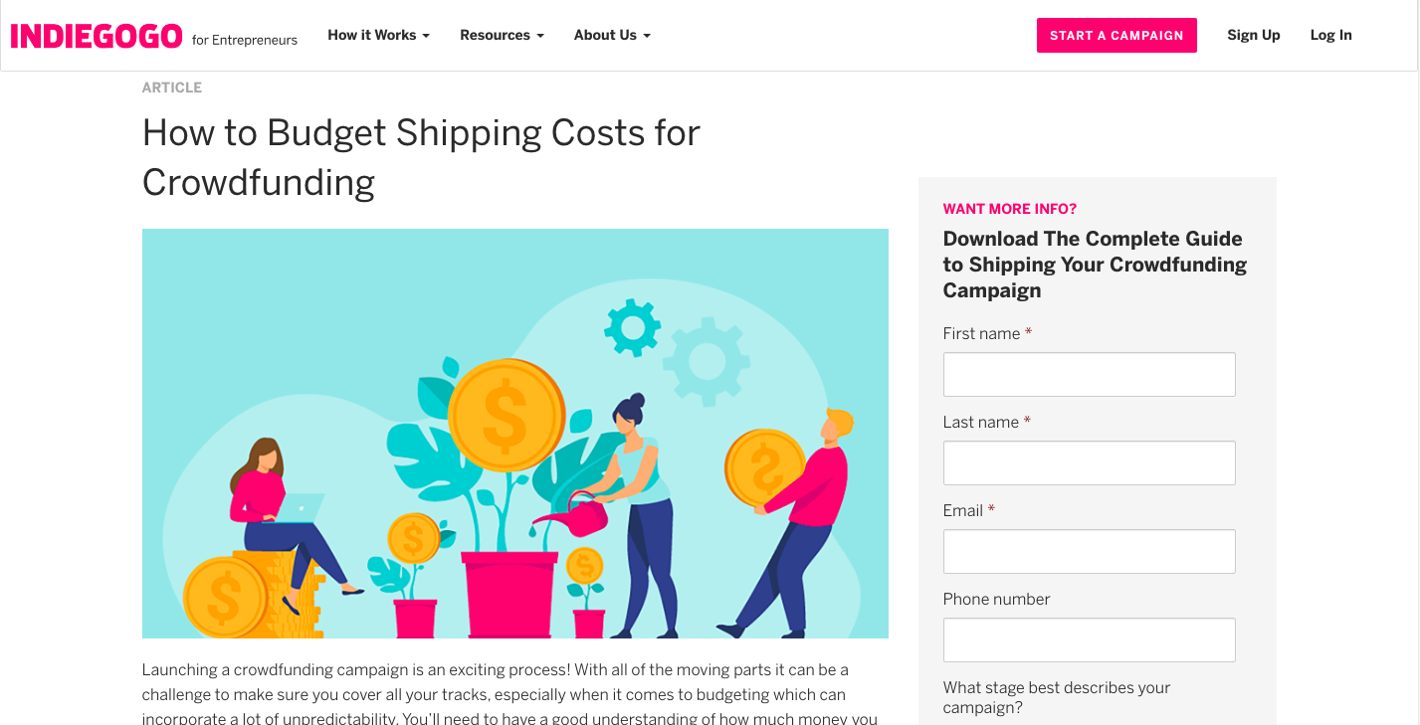1420x725 pixels.
Task: Click the Indiegogo logo
Action: click(x=95, y=35)
